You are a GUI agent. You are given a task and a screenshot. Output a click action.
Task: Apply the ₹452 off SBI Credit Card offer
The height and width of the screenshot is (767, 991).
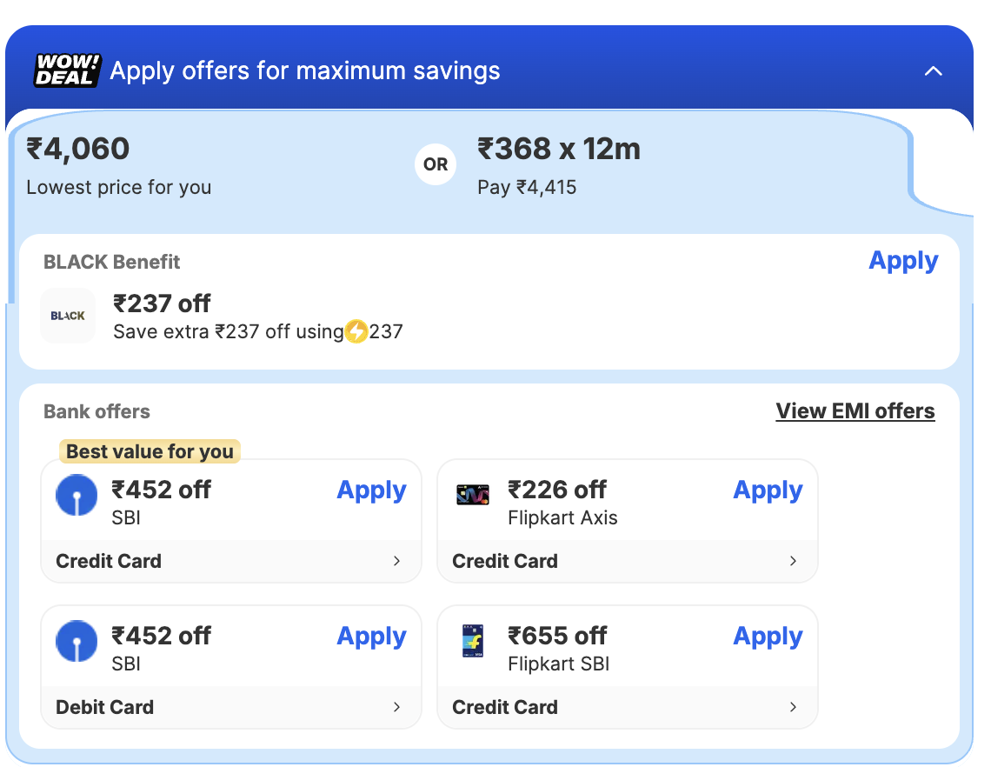pyautogui.click(x=371, y=490)
